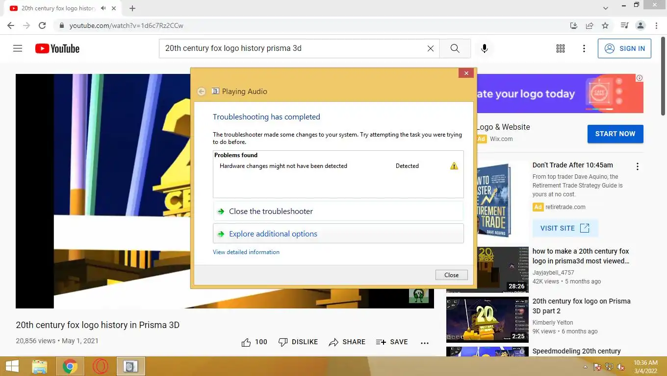The width and height of the screenshot is (667, 376).
Task: Start voice search with the microphone
Action: point(484,48)
